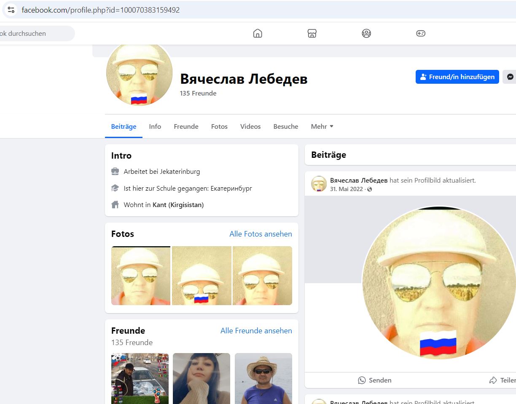Click the Messenger button beside add friend
The image size is (516, 404).
point(509,77)
